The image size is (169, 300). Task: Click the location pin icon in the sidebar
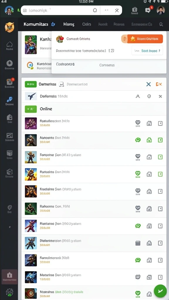[10, 208]
